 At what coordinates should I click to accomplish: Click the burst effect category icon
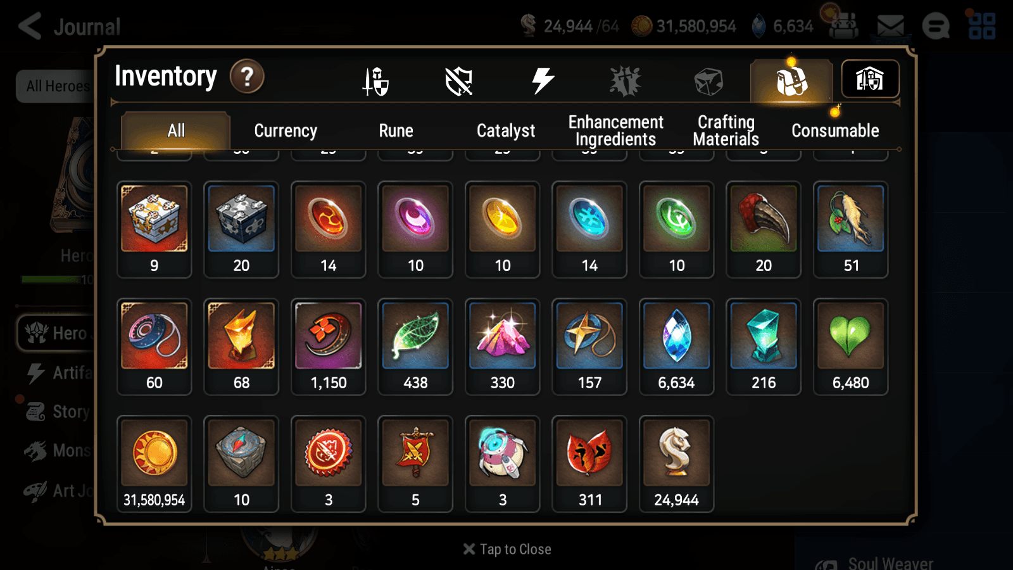(624, 80)
